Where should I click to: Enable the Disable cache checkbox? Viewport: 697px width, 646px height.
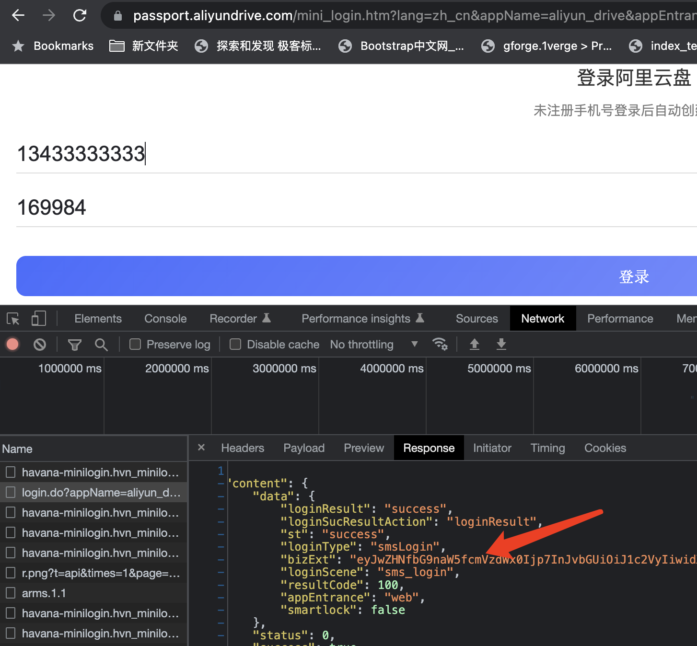coord(235,344)
